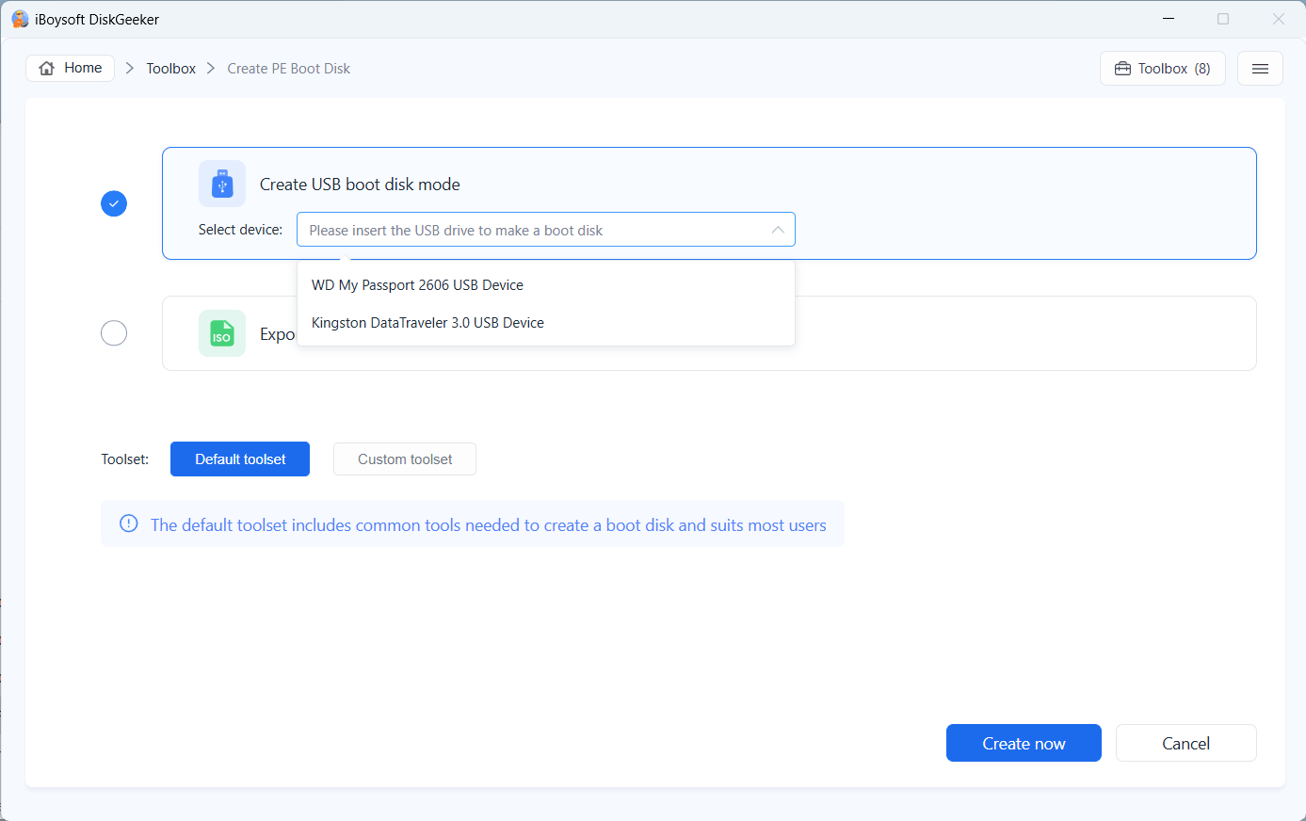The width and height of the screenshot is (1306, 821).
Task: Click the default toolset description text
Action: coord(489,525)
